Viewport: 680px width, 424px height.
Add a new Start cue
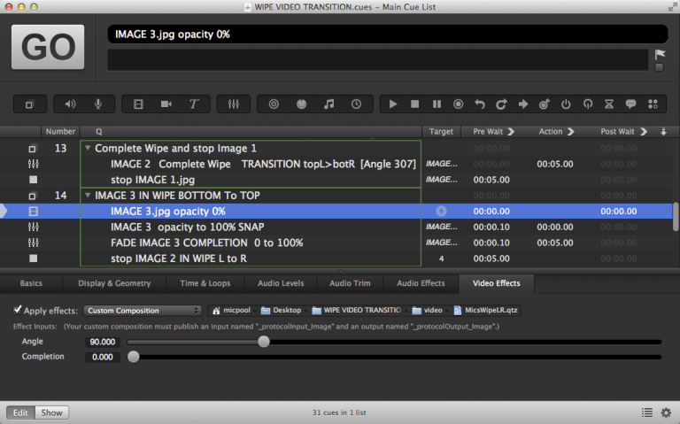click(x=393, y=104)
